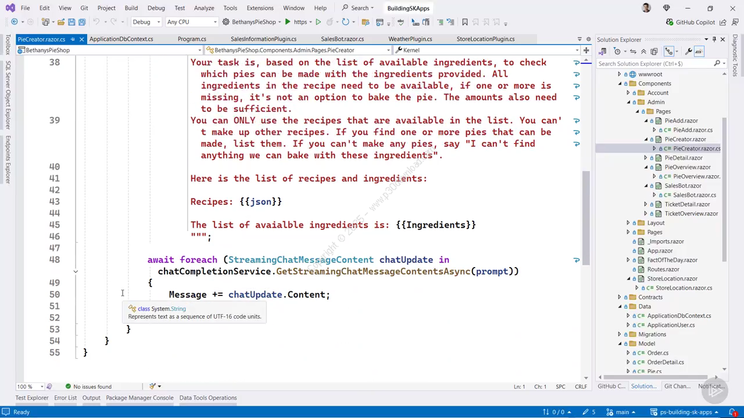The image size is (744, 418).
Task: Open the Extensions menu
Action: point(260,8)
